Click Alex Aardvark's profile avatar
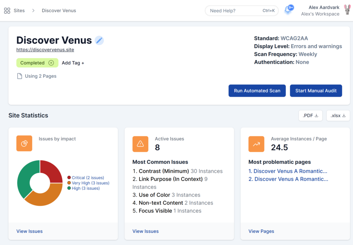Image resolution: width=353 pixels, height=245 pixels. (x=347, y=10)
